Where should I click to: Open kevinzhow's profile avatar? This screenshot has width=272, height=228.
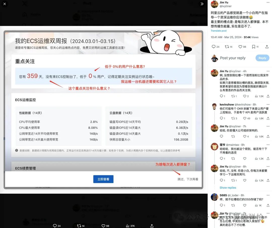pyautogui.click(x=214, y=106)
